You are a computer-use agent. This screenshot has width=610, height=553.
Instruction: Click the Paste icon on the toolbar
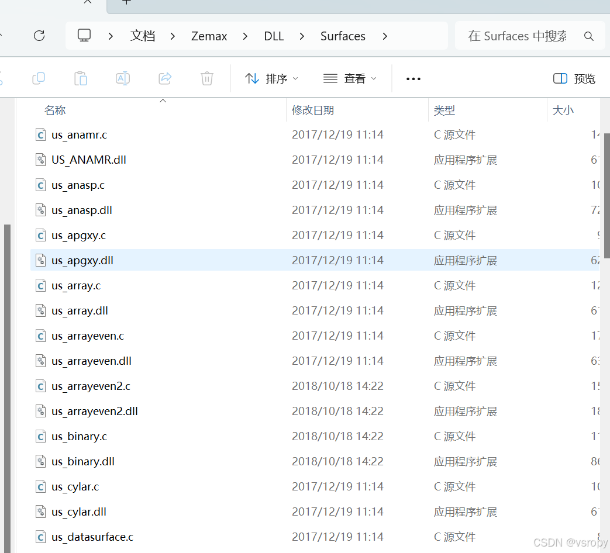pos(80,78)
